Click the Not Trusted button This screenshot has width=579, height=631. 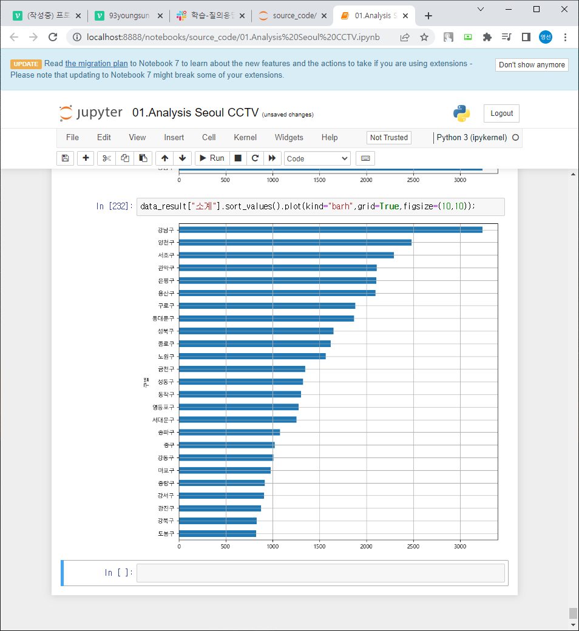[389, 138]
